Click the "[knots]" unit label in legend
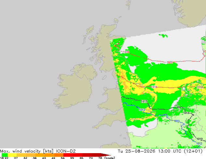 tap(109, 158)
